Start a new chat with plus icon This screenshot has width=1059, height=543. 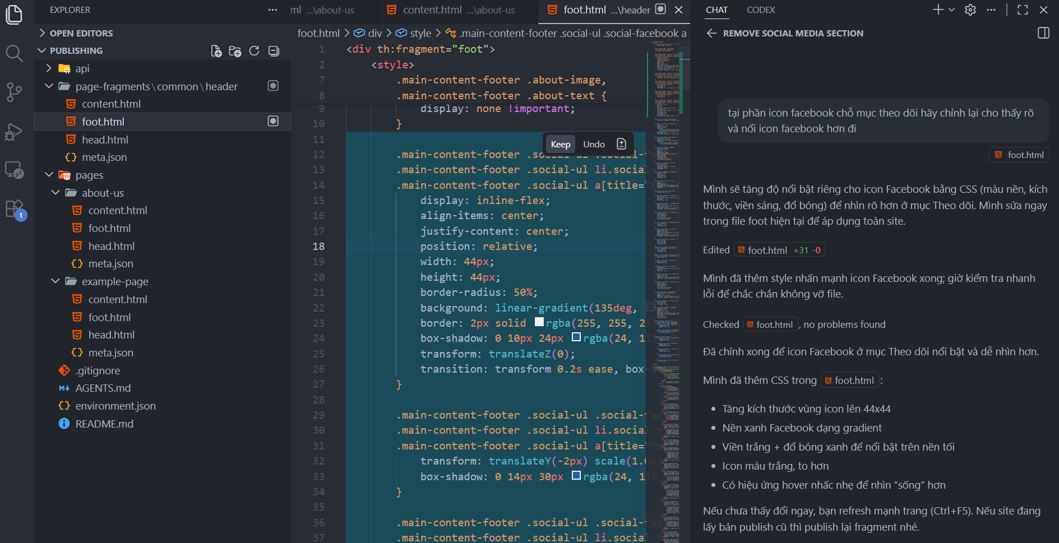938,10
